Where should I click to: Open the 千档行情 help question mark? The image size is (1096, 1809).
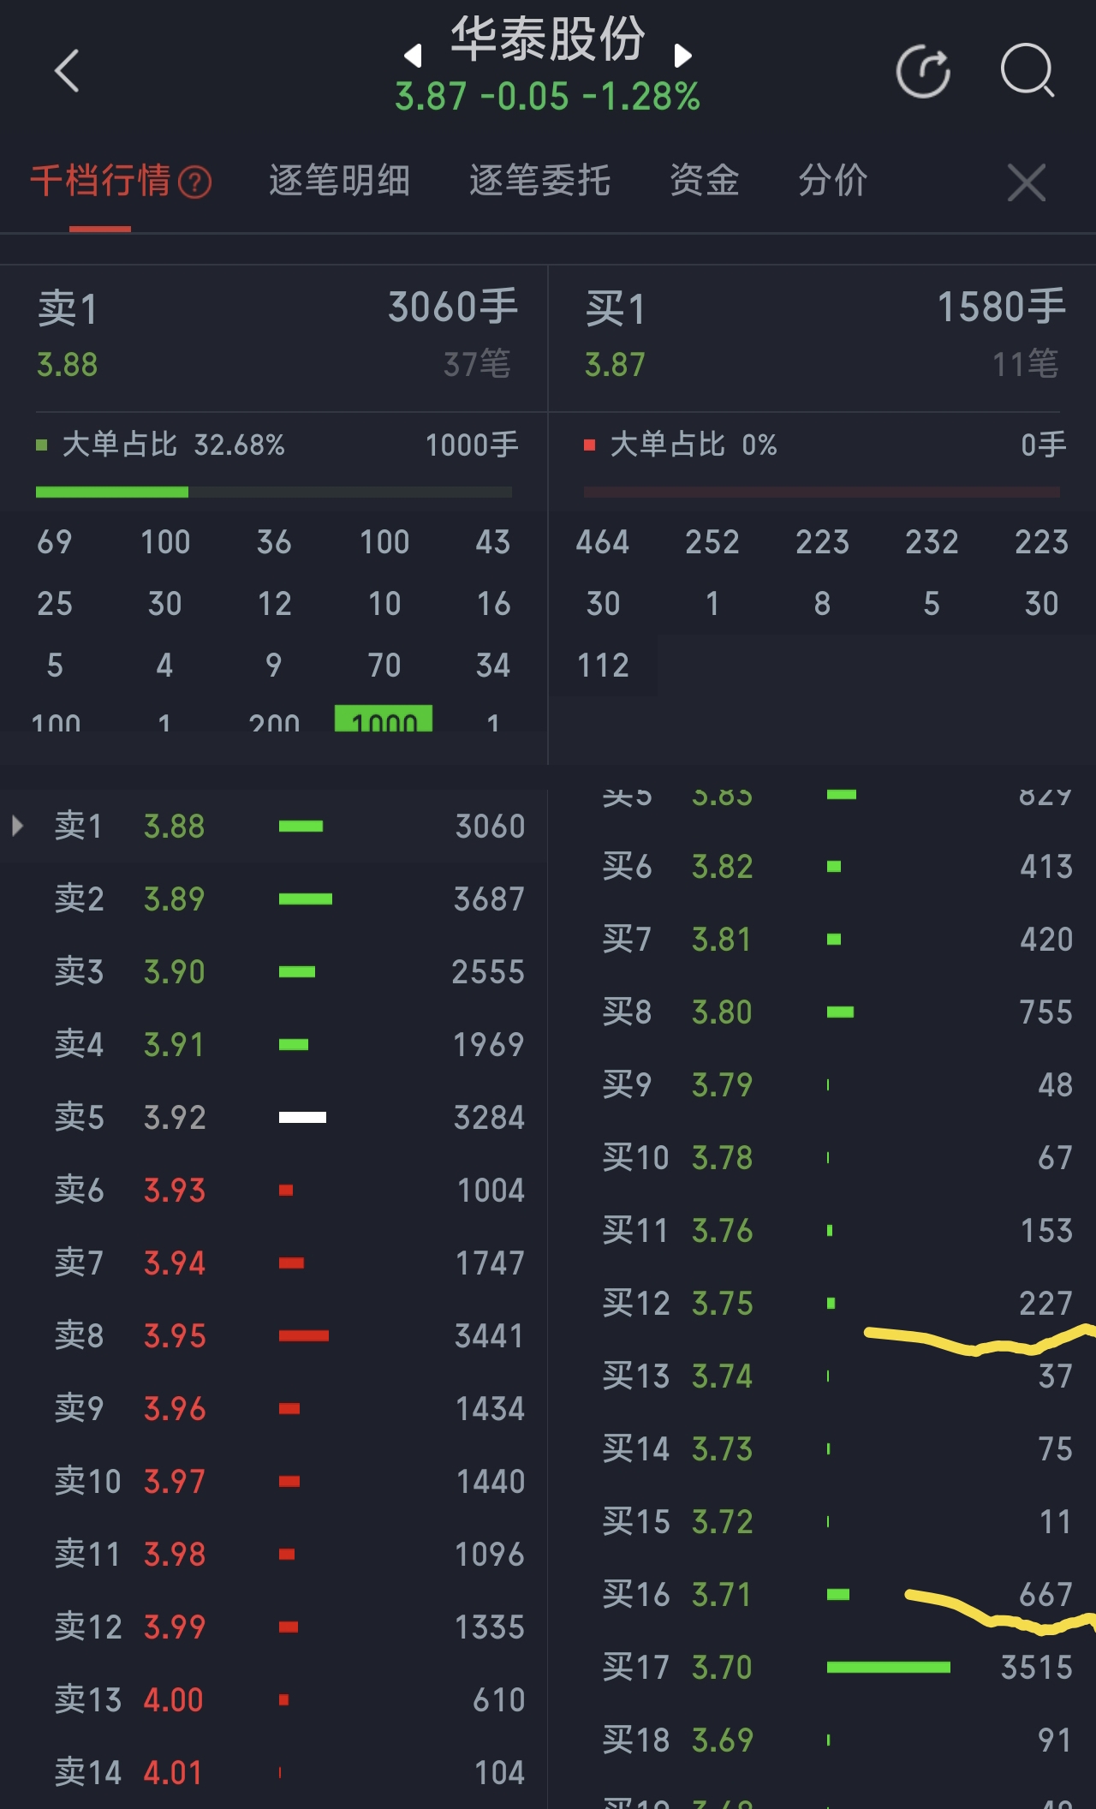tap(195, 182)
